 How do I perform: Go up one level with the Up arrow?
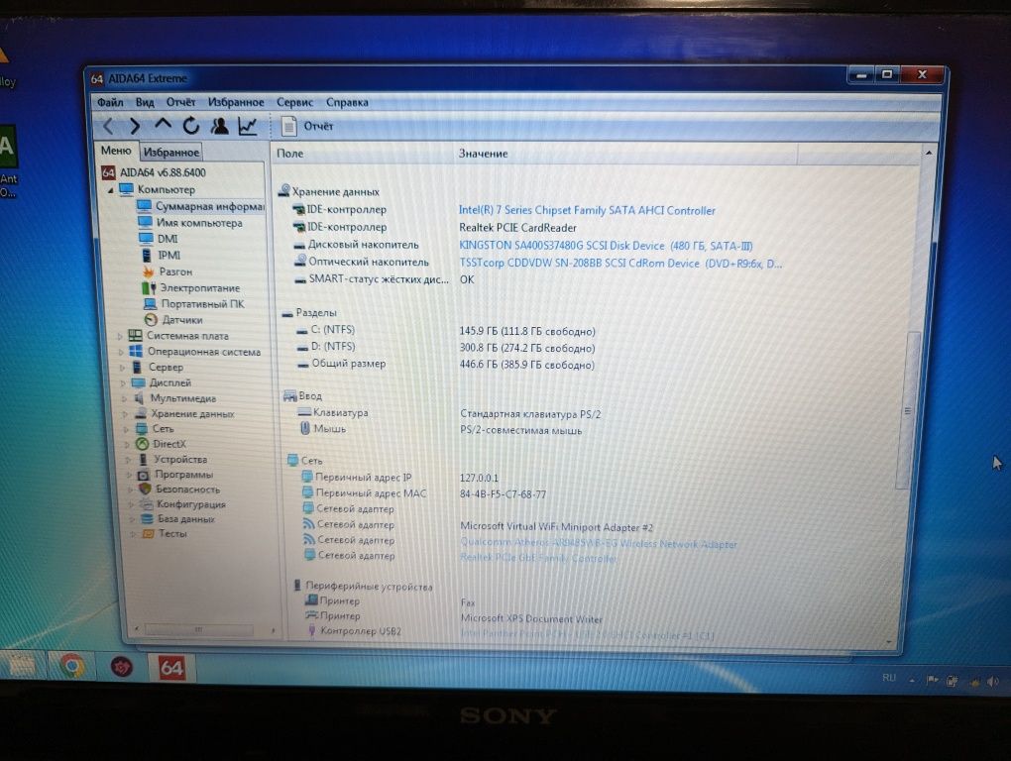tap(163, 125)
